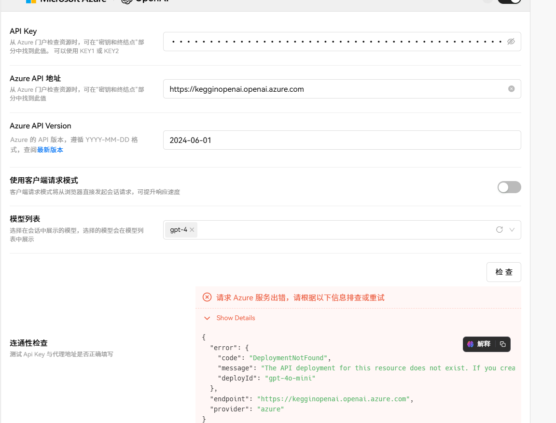Click the 解释 explain button
The image size is (556, 423).
click(x=479, y=344)
